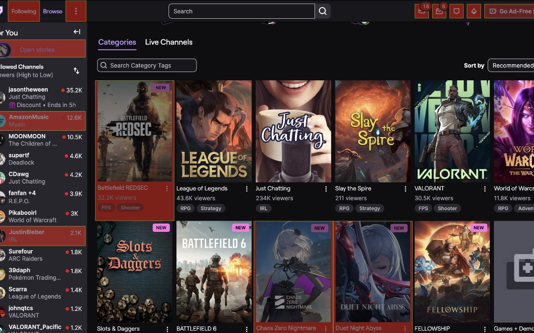Open Duet Night Abyss card options menu
Image resolution: width=534 pixels, height=333 pixels.
(x=405, y=329)
